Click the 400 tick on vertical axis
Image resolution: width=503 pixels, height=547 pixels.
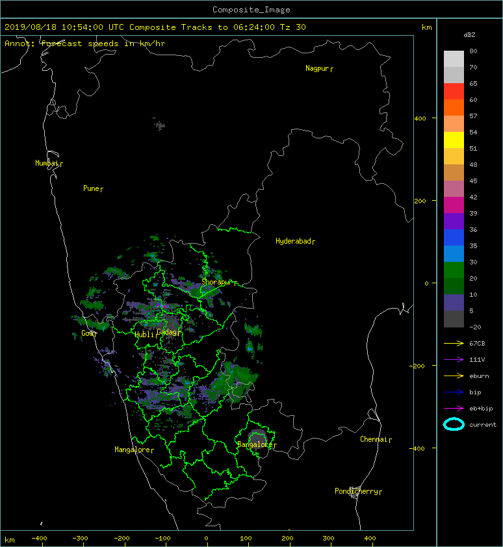click(x=420, y=119)
